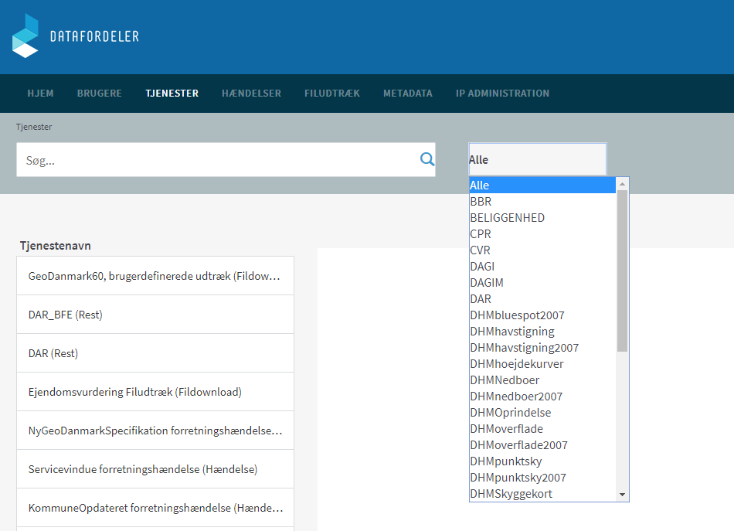Collapse the Alle register dropdown box
Viewport: 734px width, 531px height.
[x=538, y=159]
